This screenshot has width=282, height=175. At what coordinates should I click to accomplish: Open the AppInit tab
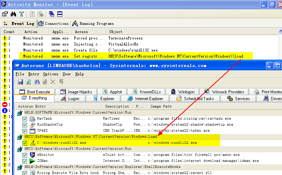pos(112,92)
